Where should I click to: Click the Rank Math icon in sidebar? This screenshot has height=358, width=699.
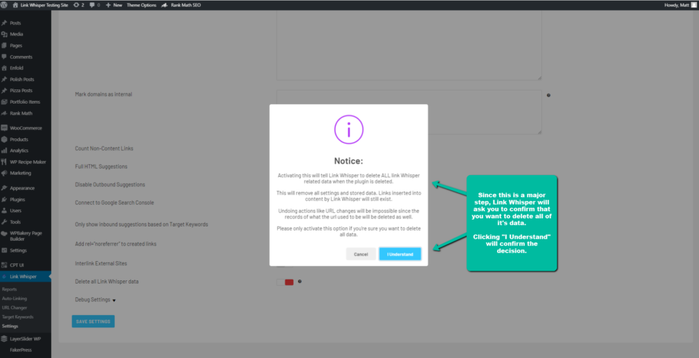5,113
